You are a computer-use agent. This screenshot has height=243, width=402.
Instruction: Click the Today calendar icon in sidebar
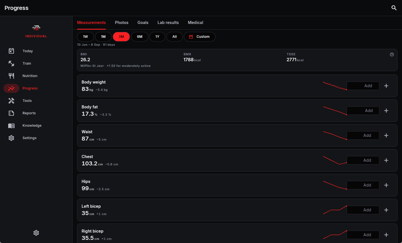point(11,51)
